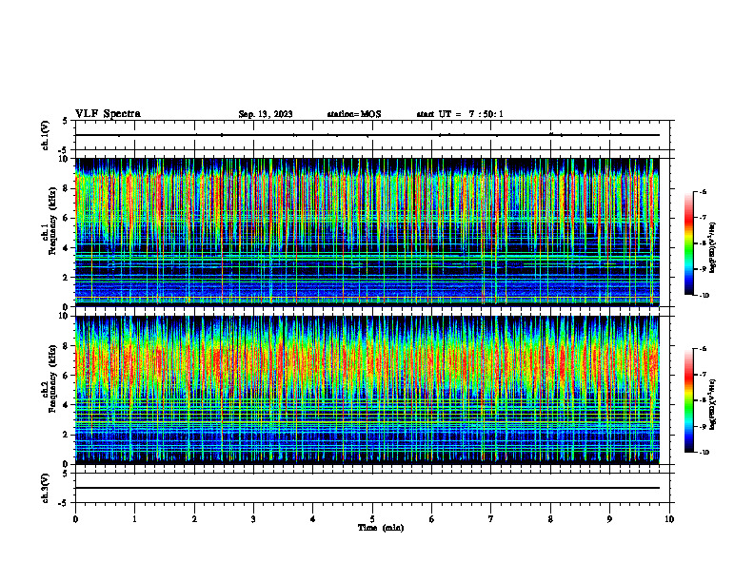Click the "-10" label on ch.2 color bar
The height and width of the screenshot is (582, 754).
[704, 453]
